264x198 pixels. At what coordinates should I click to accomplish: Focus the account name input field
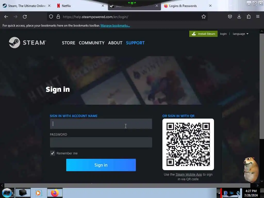click(101, 124)
